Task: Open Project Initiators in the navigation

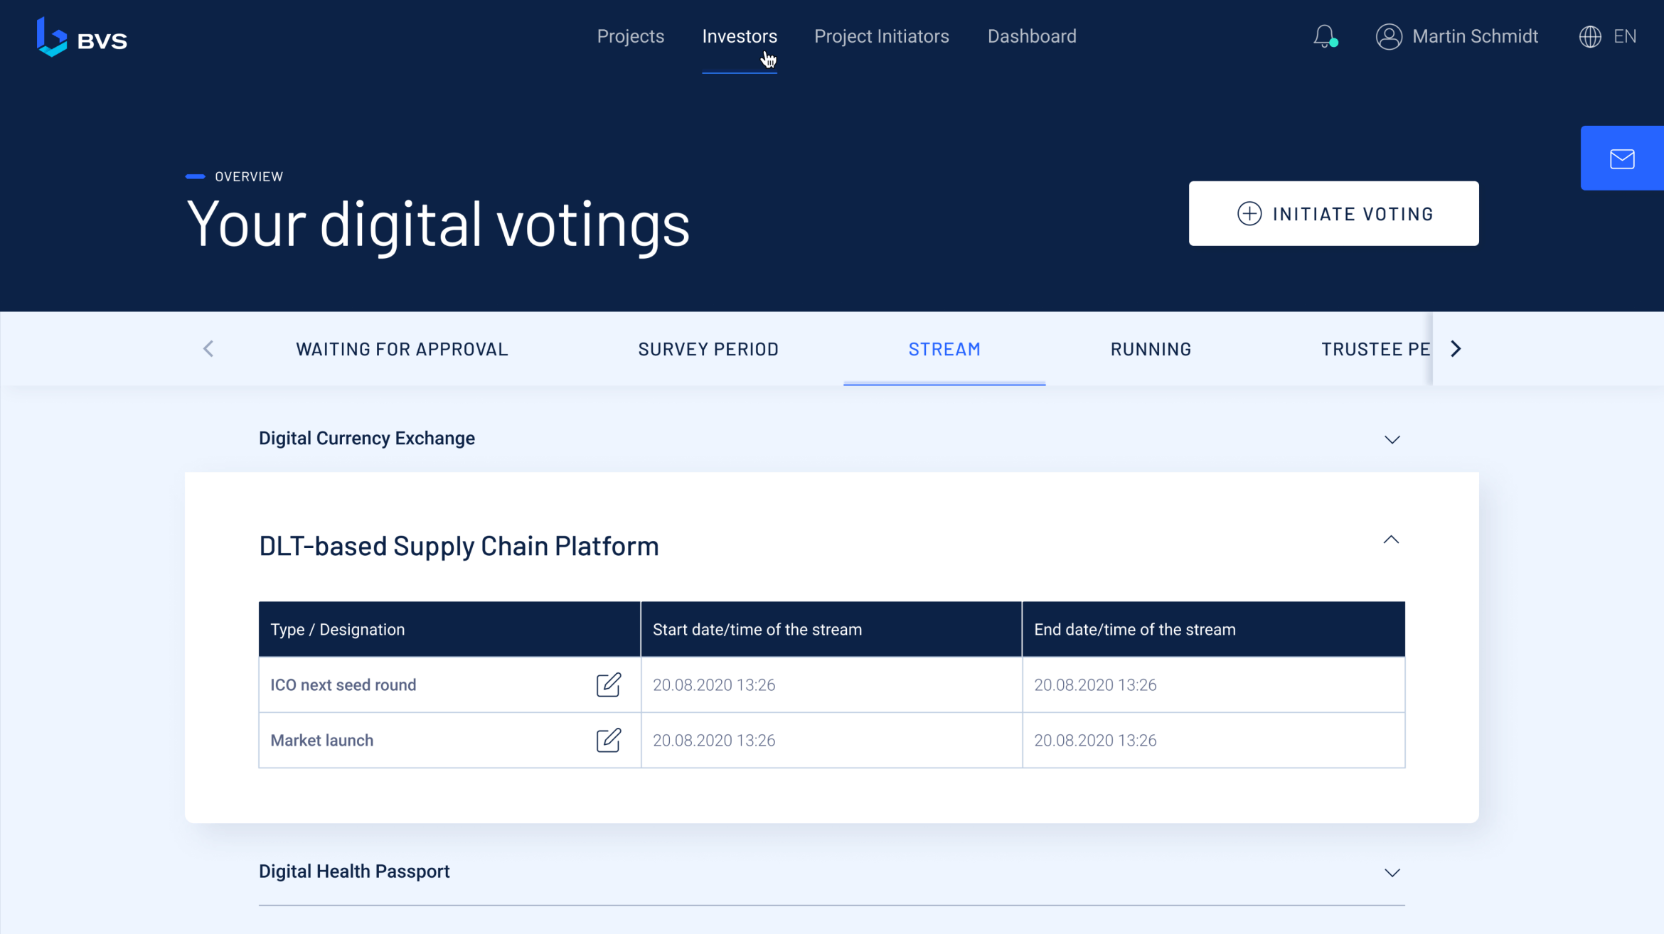Action: (881, 36)
